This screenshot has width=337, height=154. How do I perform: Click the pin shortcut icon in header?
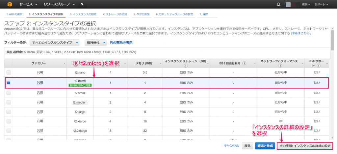point(82,4)
